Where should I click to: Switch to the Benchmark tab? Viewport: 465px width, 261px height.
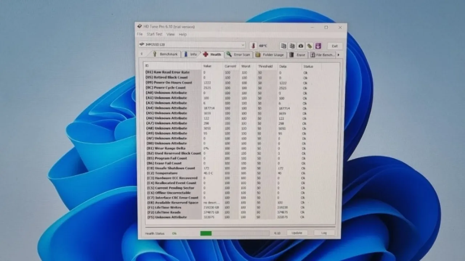165,54
